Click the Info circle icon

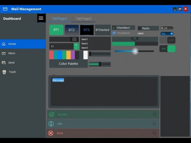coord(51,124)
